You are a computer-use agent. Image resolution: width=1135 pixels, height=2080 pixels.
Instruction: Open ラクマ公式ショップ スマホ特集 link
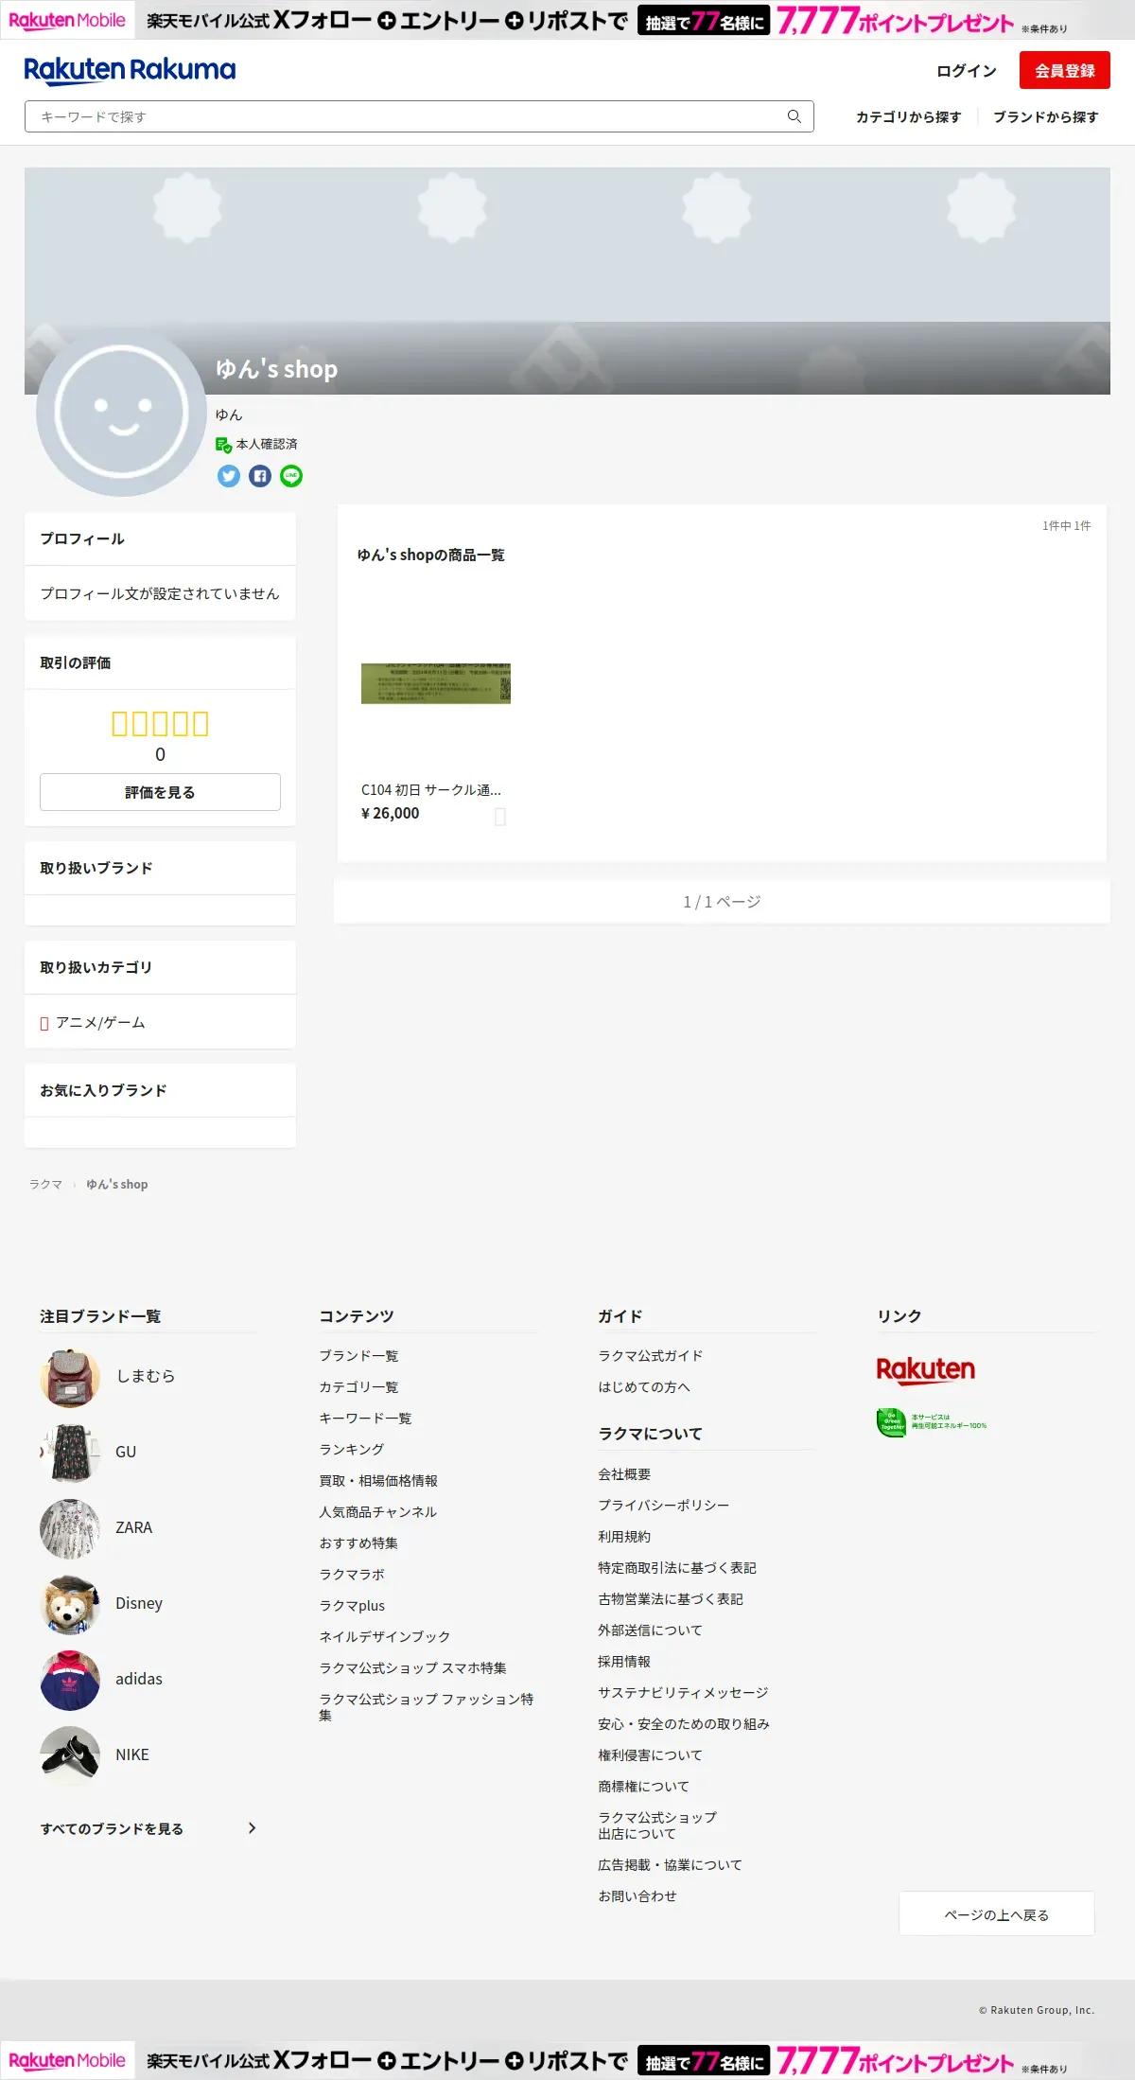pyautogui.click(x=412, y=1668)
